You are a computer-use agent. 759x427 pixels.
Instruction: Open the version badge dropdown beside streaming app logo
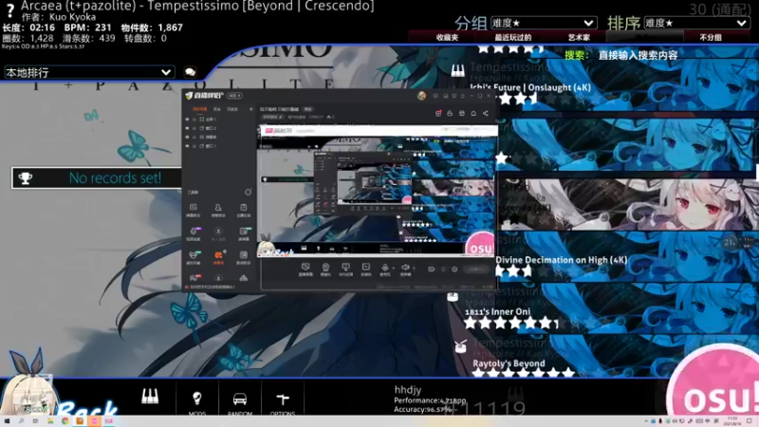coord(234,96)
